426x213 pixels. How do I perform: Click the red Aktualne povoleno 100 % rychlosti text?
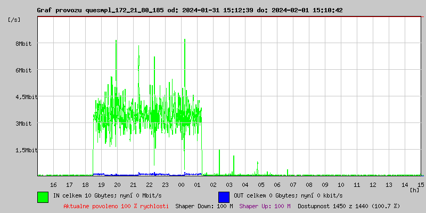coord(116,206)
